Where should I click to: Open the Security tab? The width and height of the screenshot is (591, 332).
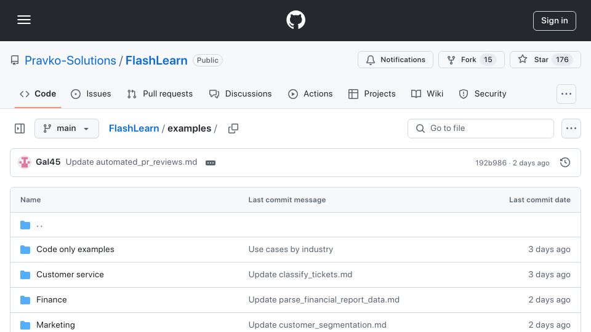pyautogui.click(x=483, y=93)
